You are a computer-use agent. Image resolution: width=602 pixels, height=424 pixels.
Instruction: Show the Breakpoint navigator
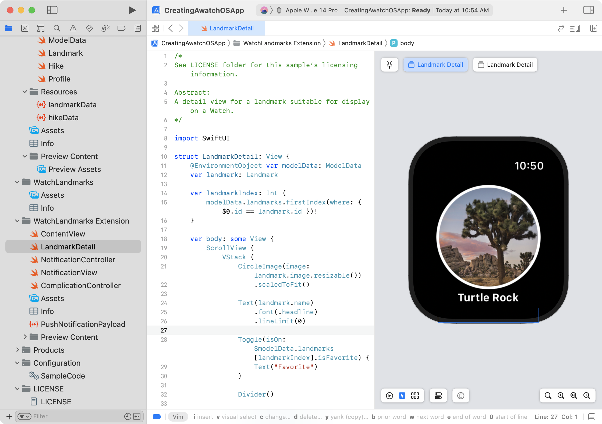(x=121, y=28)
